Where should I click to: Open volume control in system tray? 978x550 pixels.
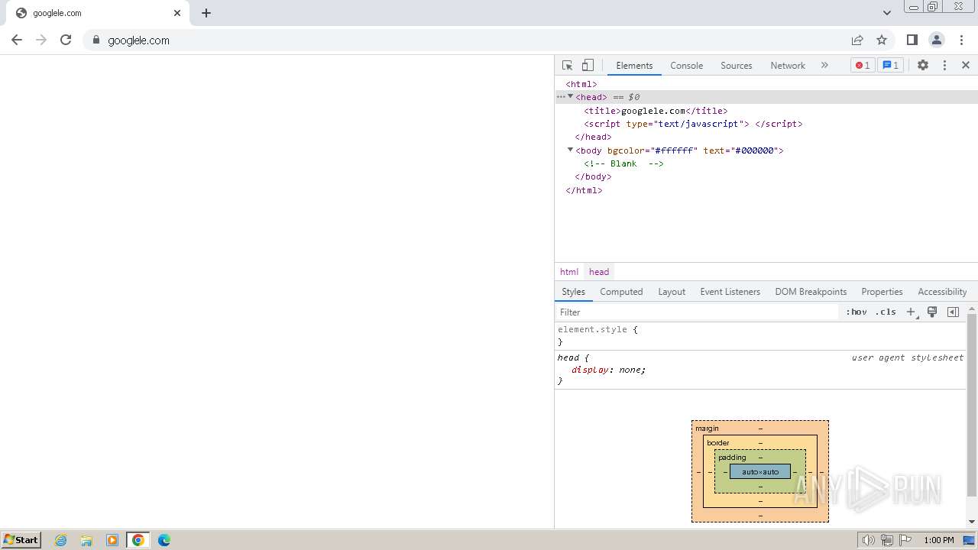pos(869,540)
